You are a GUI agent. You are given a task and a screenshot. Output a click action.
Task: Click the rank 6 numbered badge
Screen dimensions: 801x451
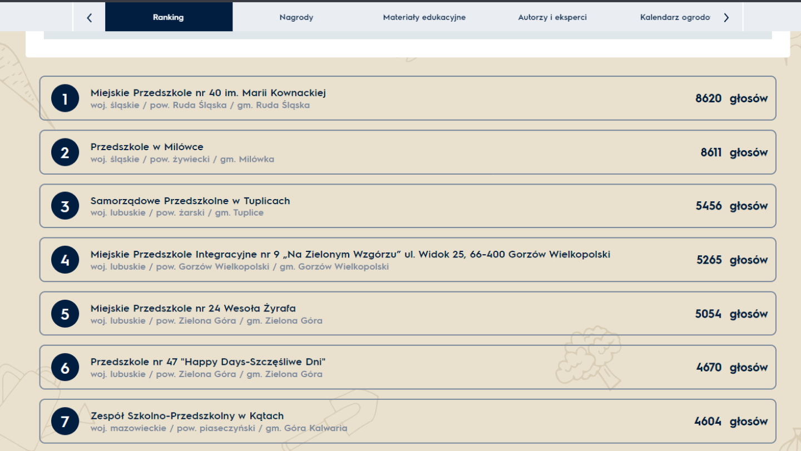tap(65, 367)
